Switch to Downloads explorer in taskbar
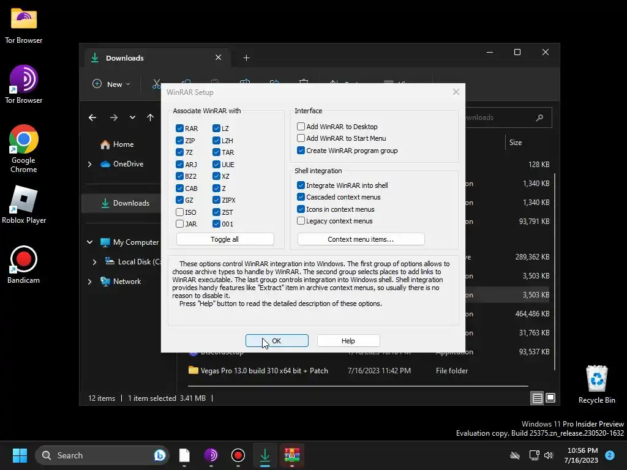This screenshot has height=470, width=627. 265,455
